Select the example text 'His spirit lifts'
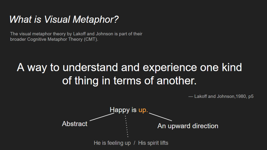Viewport: 267px width, 150px height. pos(153,143)
